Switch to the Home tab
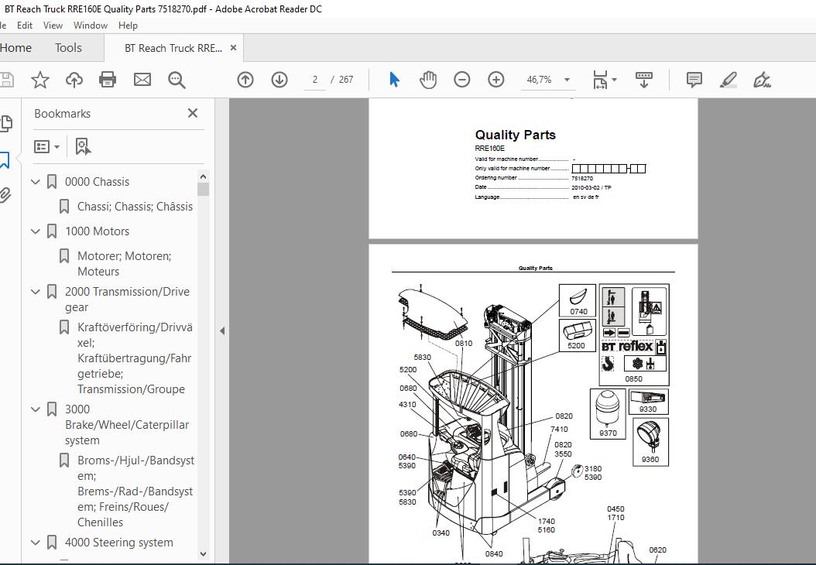This screenshot has height=565, width=816. pyautogui.click(x=15, y=48)
